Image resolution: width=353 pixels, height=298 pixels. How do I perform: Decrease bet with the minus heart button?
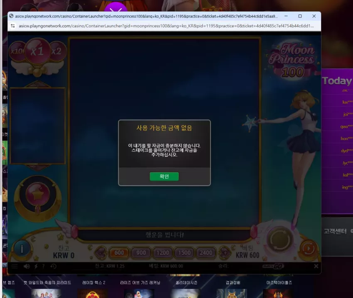101,252
